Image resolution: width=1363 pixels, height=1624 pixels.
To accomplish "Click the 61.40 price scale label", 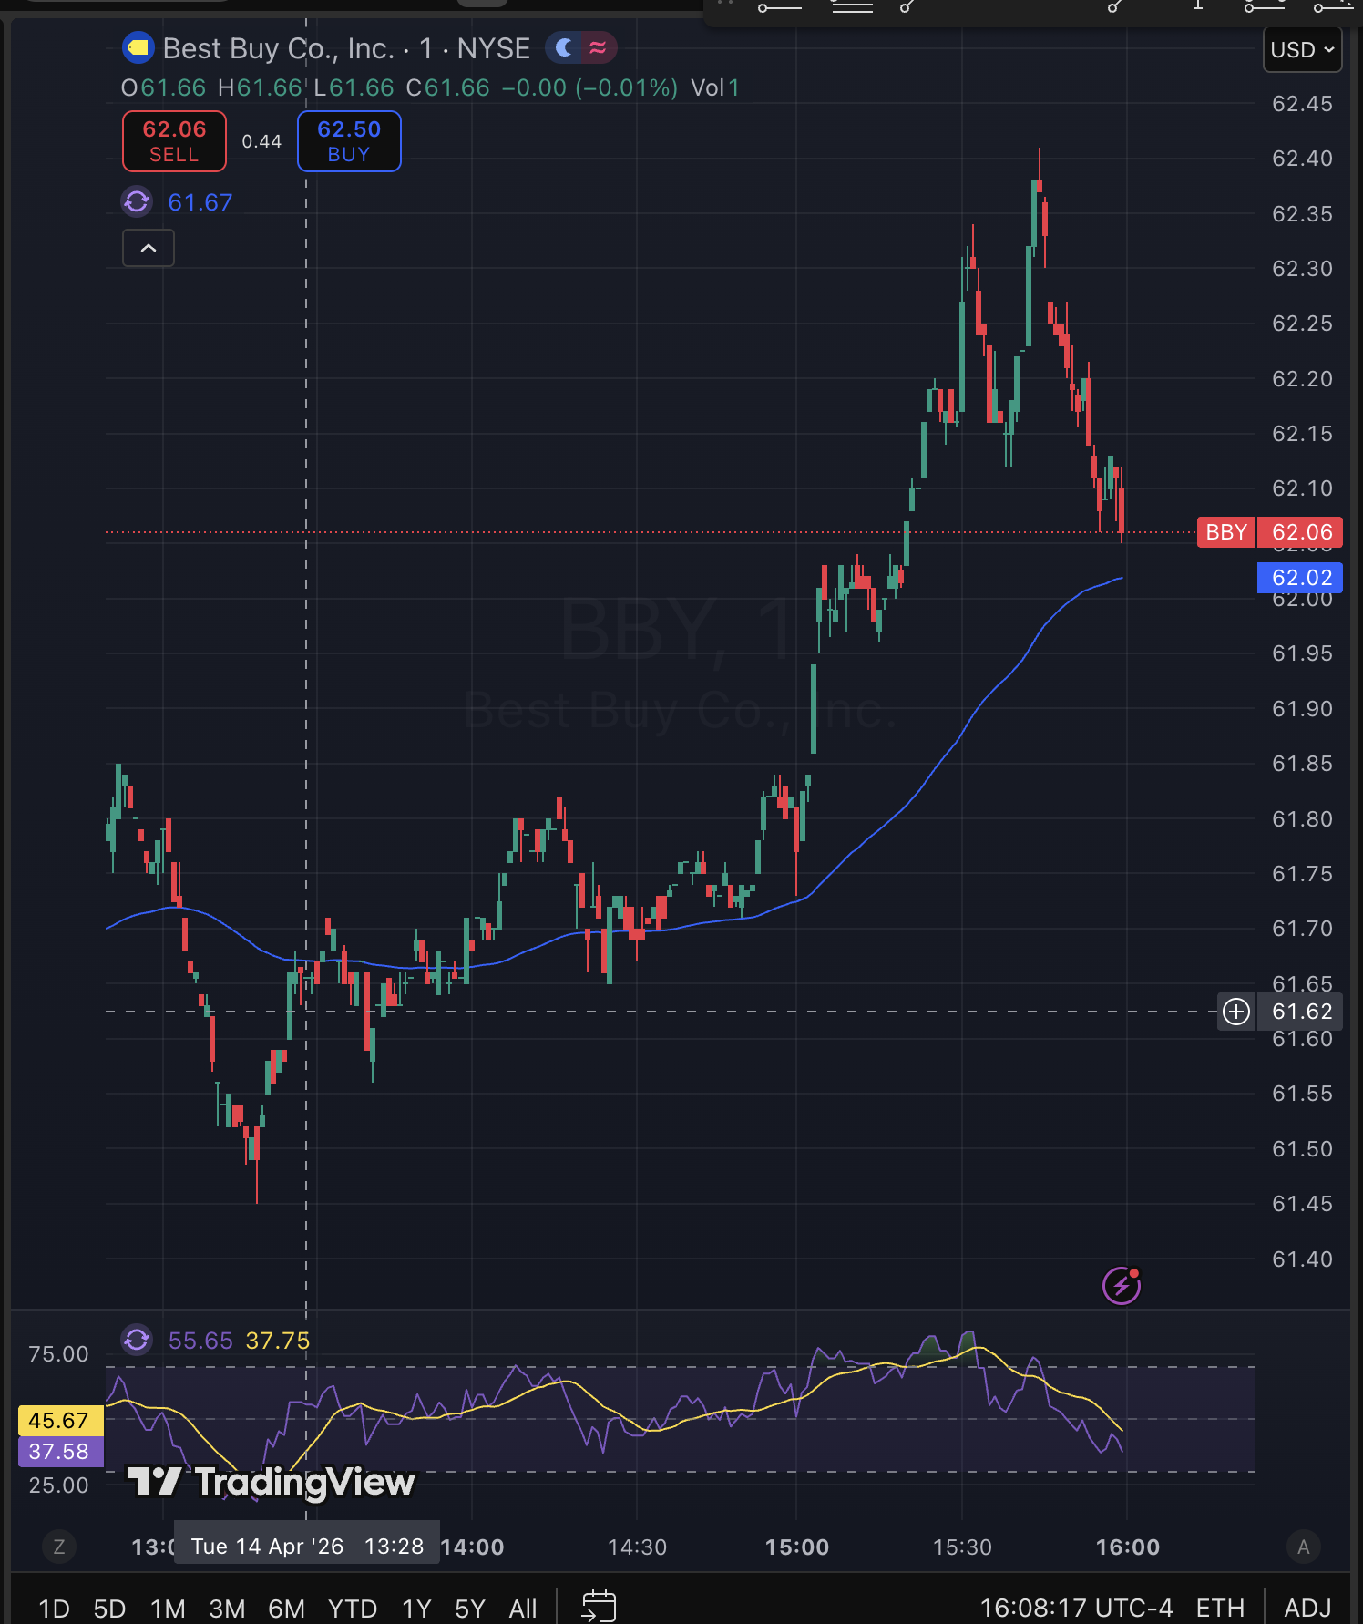I will pyautogui.click(x=1302, y=1259).
